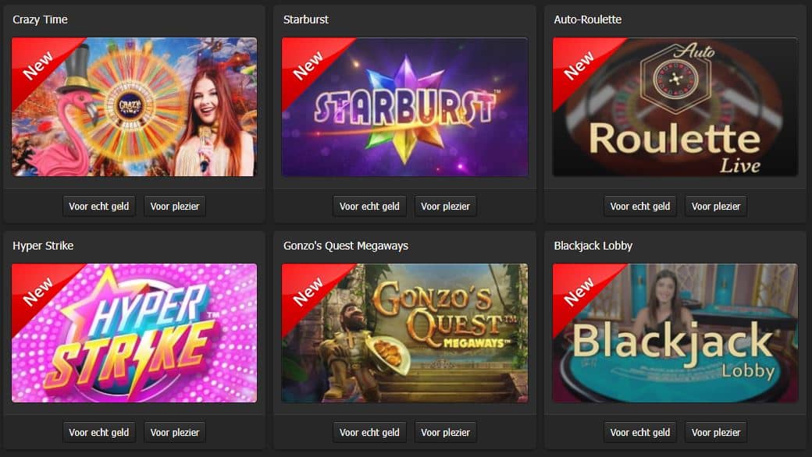
Task: Click Starburst 'Voor plezier' button
Action: [x=445, y=206]
